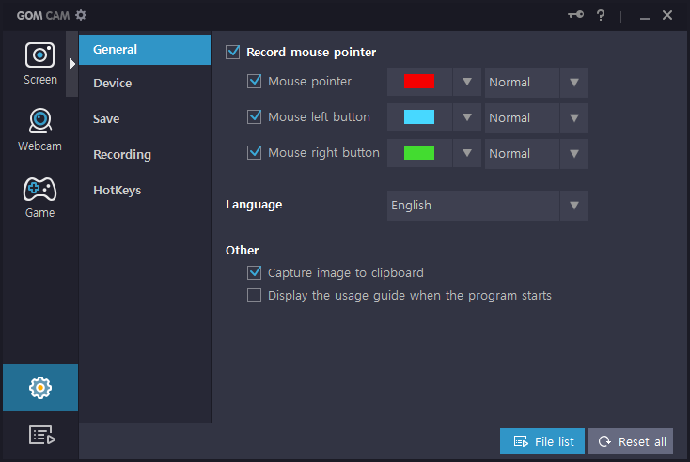Click the settings gear in sidebar

point(40,387)
